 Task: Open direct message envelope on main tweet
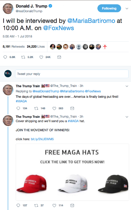(59, 57)
